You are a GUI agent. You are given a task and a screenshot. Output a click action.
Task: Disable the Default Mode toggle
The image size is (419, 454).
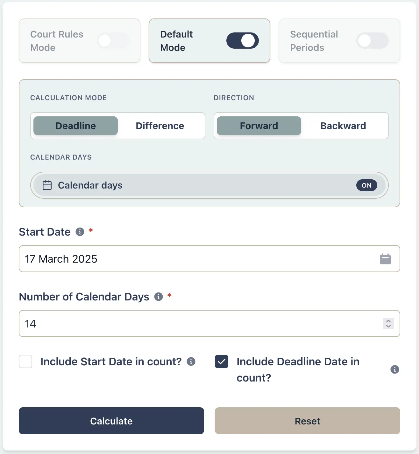(x=242, y=41)
